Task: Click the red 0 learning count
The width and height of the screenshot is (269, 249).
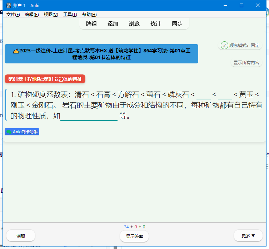Action: [x=135, y=227]
